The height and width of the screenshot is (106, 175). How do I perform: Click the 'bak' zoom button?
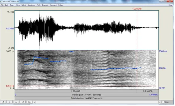click(x=29, y=102)
